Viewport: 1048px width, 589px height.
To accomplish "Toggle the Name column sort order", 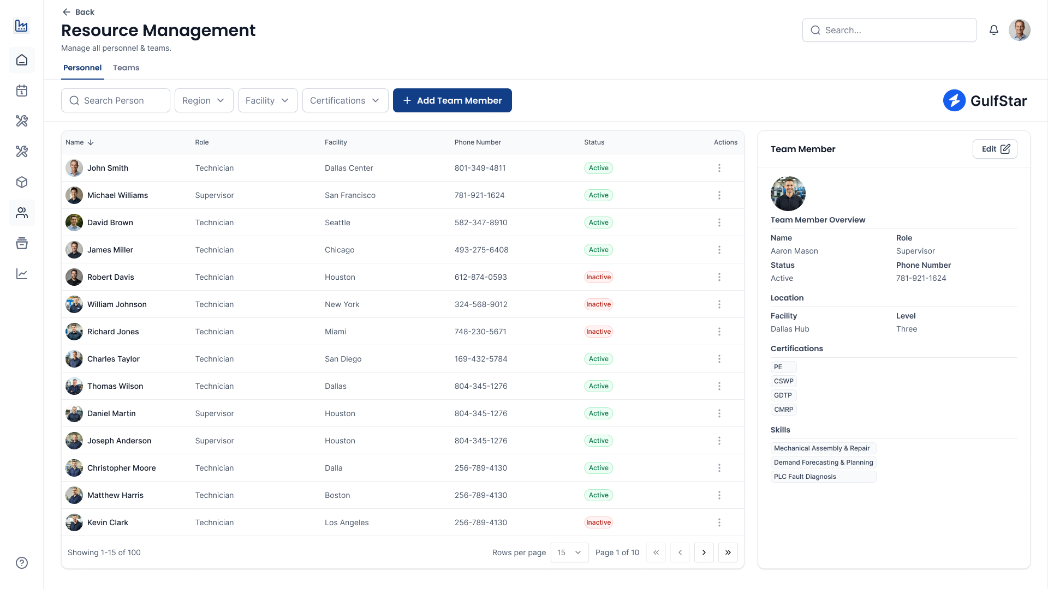I will click(x=80, y=142).
